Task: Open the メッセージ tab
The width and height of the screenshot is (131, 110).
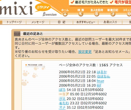Action: coord(38,22)
